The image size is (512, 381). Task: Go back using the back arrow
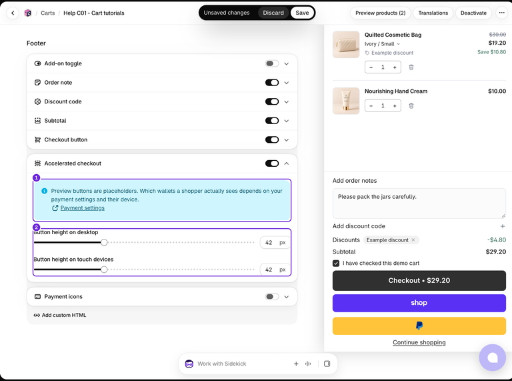pos(13,13)
